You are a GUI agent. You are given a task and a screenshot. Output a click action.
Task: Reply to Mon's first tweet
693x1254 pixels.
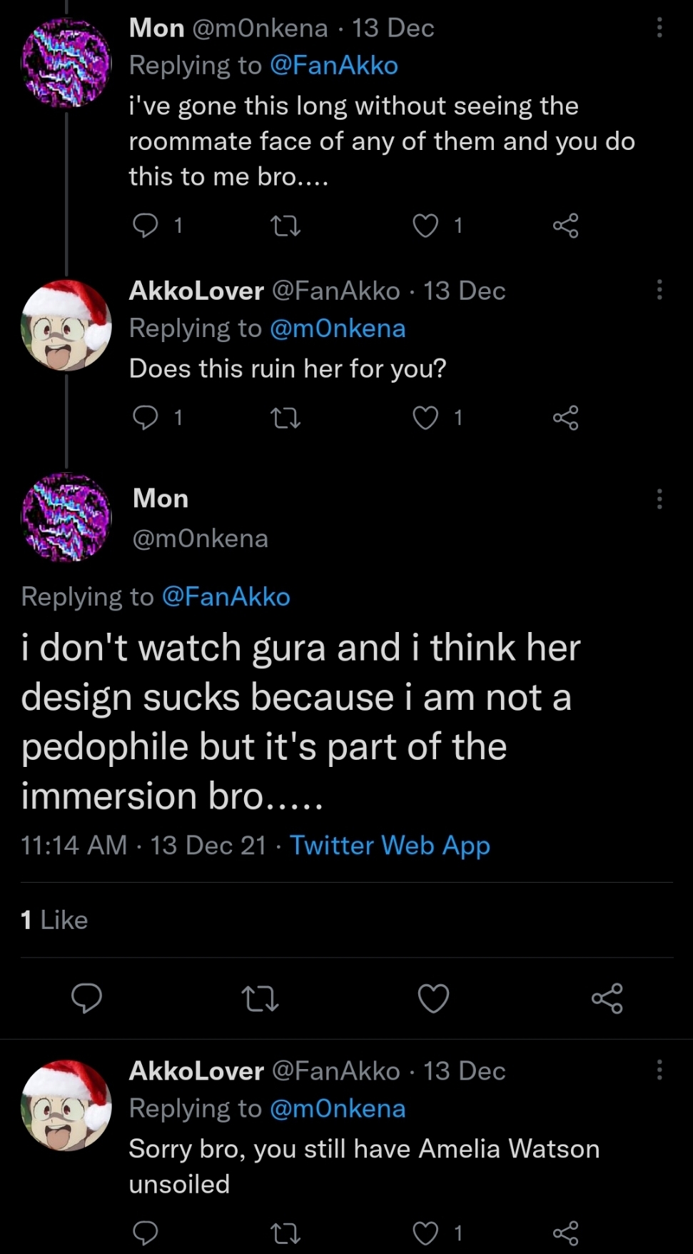[x=146, y=226]
